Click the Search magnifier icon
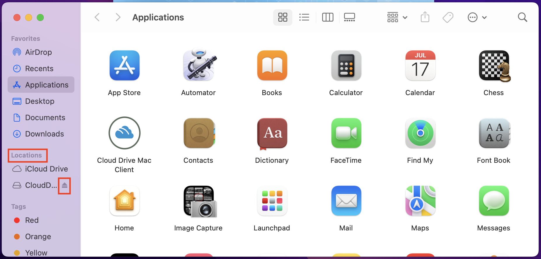Viewport: 541px width, 259px height. tap(522, 17)
